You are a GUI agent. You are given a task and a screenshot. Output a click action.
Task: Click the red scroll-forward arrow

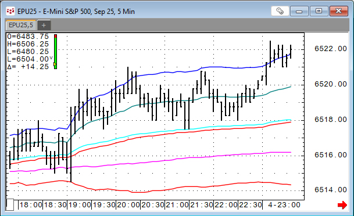342,205
